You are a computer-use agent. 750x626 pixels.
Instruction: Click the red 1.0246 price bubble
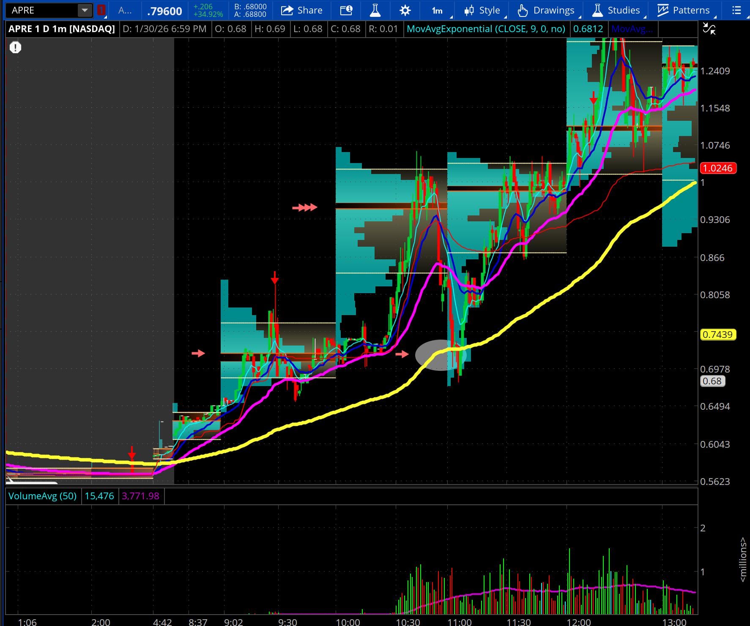718,168
